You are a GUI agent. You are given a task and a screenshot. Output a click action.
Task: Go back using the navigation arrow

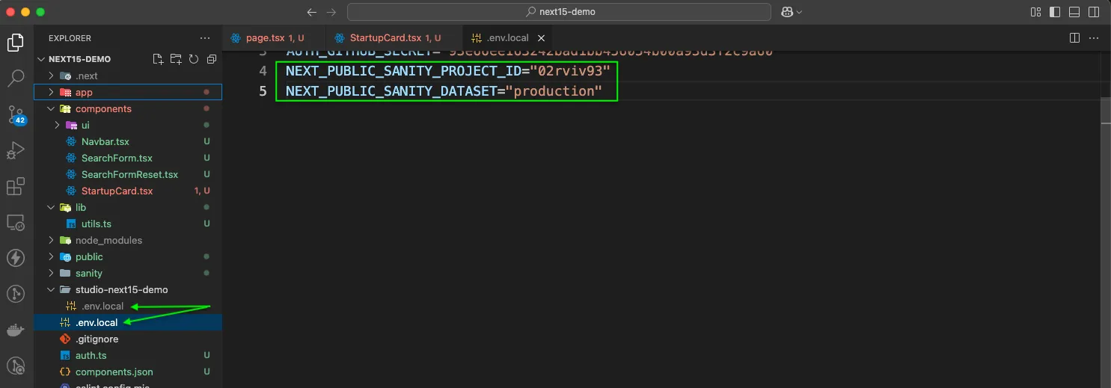coord(312,12)
